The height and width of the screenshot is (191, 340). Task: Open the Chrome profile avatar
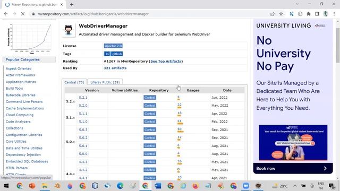326,14
